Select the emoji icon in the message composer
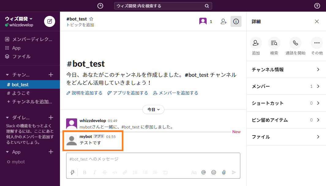 213,172
